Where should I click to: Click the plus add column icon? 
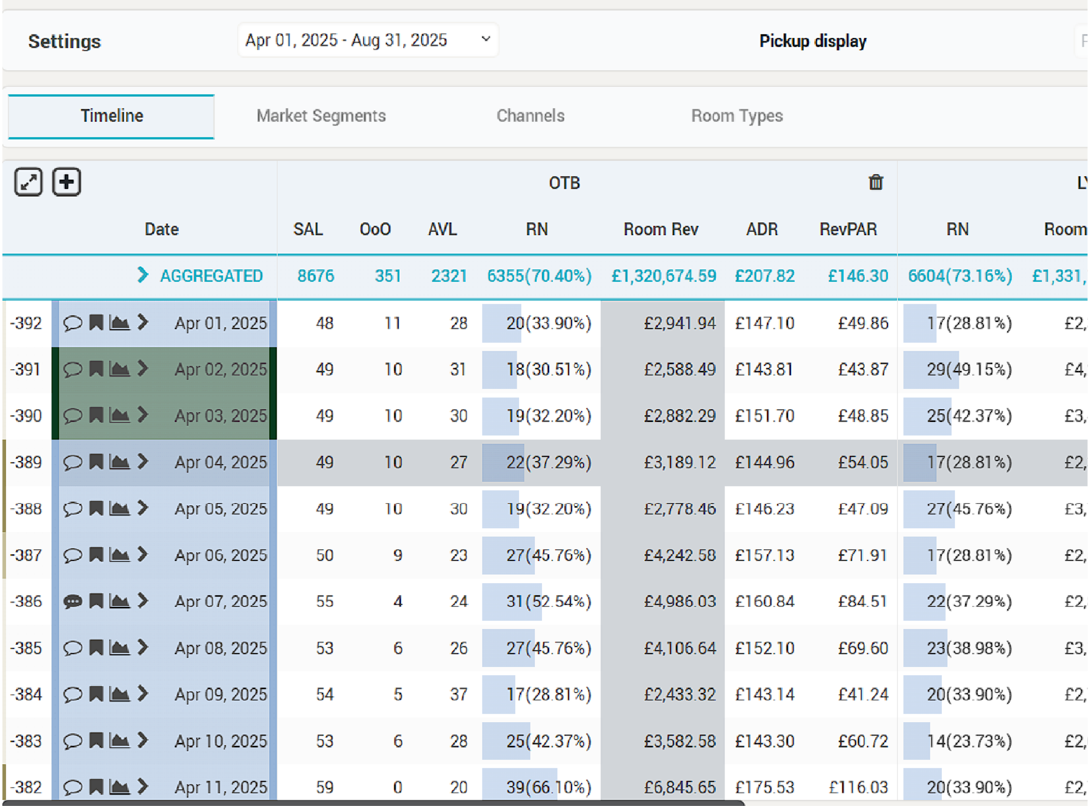tap(66, 182)
